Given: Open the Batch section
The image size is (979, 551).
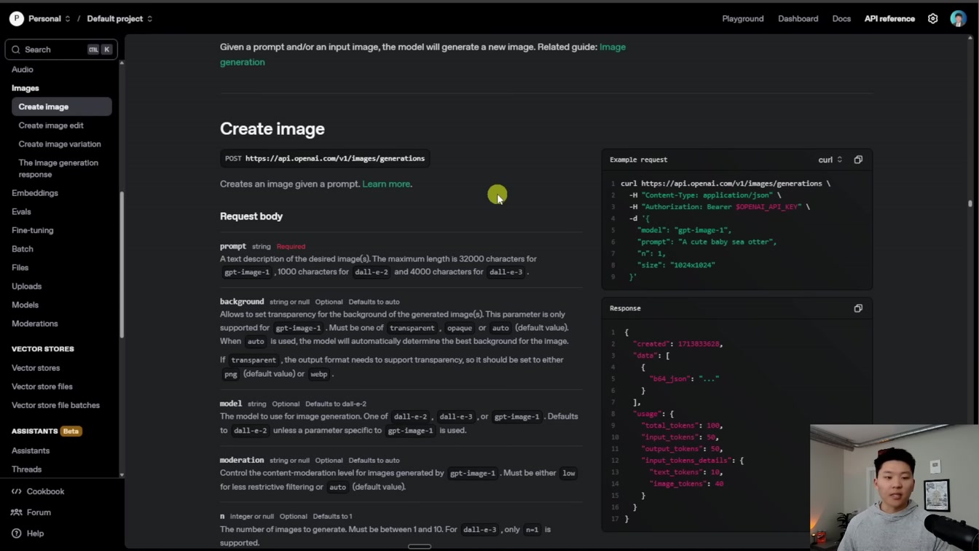Looking at the screenshot, I should (23, 249).
